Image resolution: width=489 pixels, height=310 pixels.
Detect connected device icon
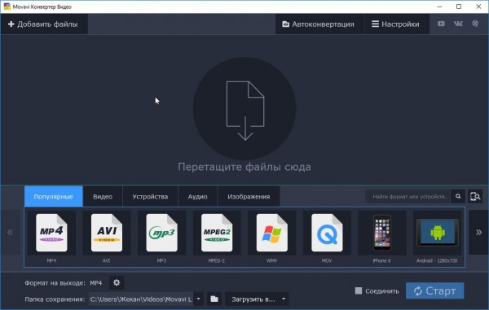point(475,196)
